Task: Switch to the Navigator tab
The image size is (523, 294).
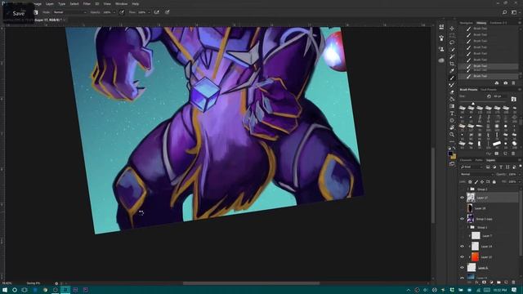Action: [467, 23]
